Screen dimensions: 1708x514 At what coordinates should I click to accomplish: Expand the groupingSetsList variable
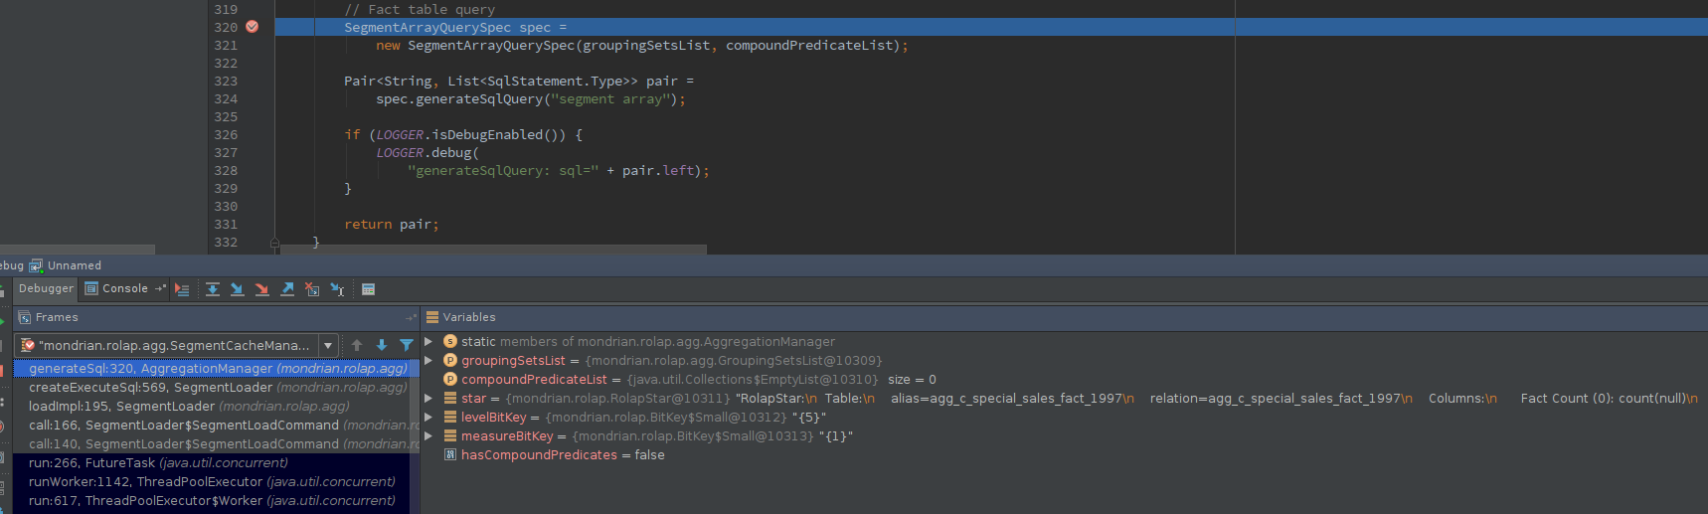pyautogui.click(x=428, y=360)
